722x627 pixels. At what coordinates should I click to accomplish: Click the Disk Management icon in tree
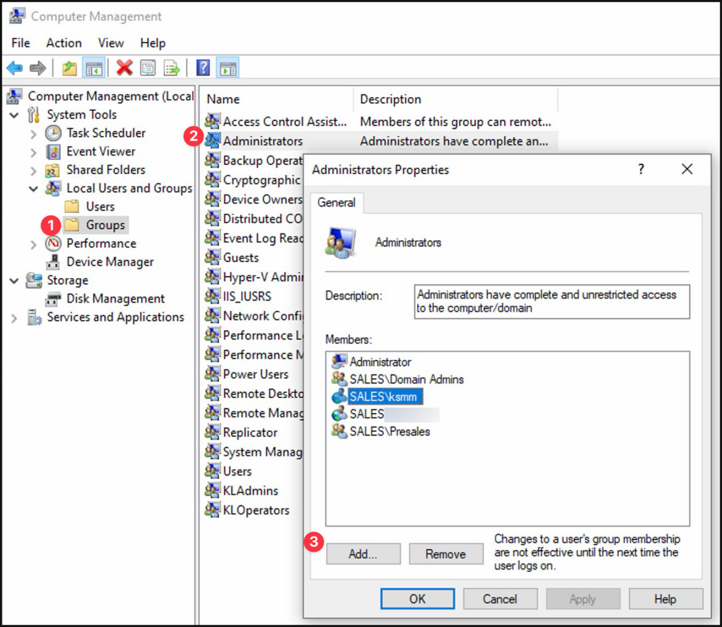54,299
